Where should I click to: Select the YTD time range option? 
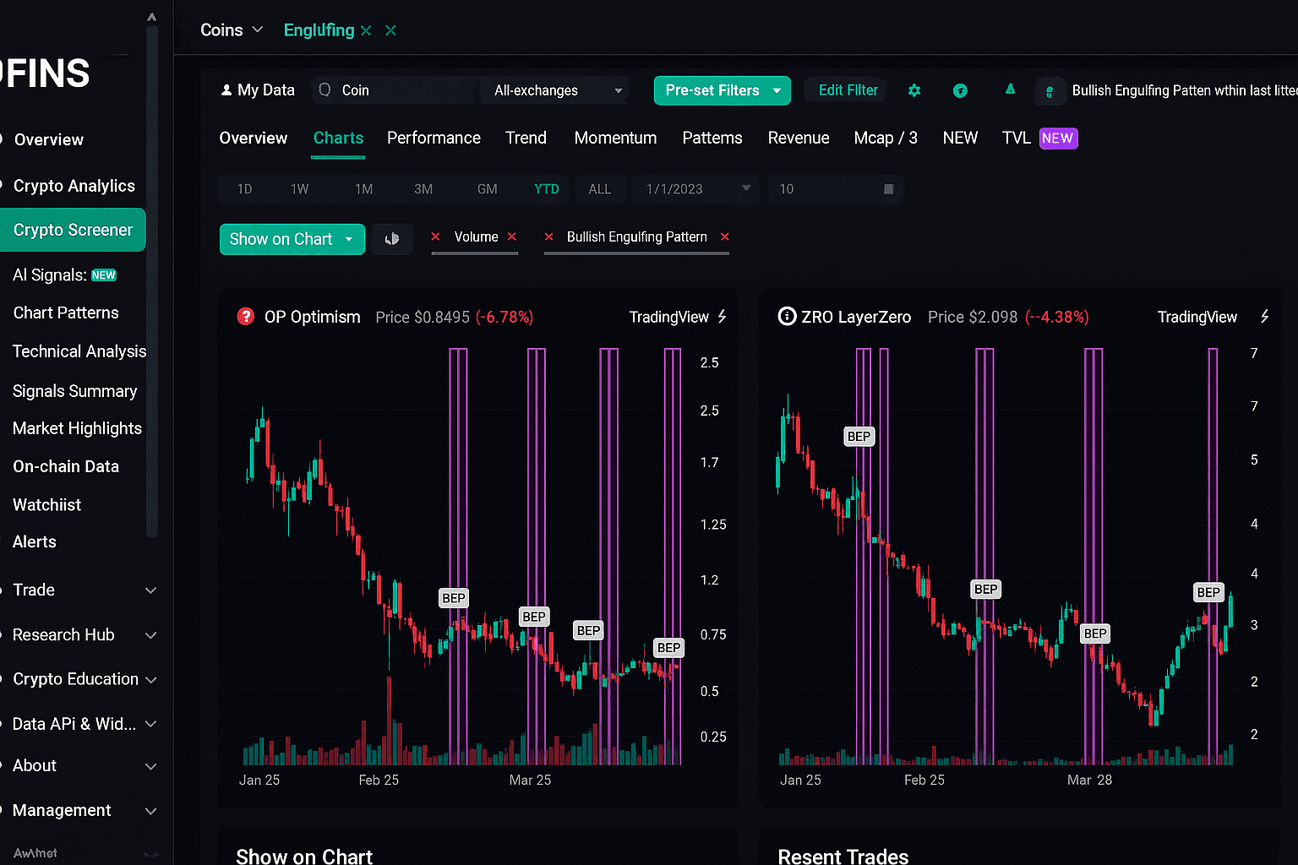click(x=547, y=189)
